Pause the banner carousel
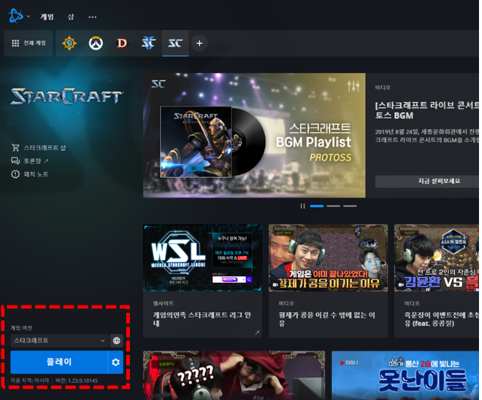 click(303, 206)
